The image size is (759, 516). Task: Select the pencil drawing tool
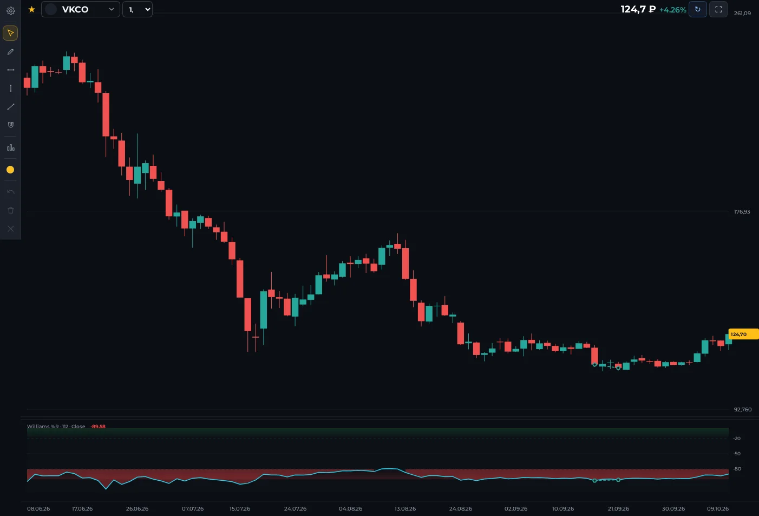click(10, 52)
